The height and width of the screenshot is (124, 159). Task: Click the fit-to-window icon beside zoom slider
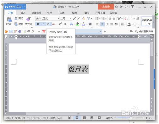pos(151,118)
